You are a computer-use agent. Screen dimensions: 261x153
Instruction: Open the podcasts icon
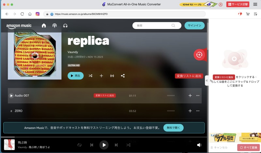tap(54, 25)
